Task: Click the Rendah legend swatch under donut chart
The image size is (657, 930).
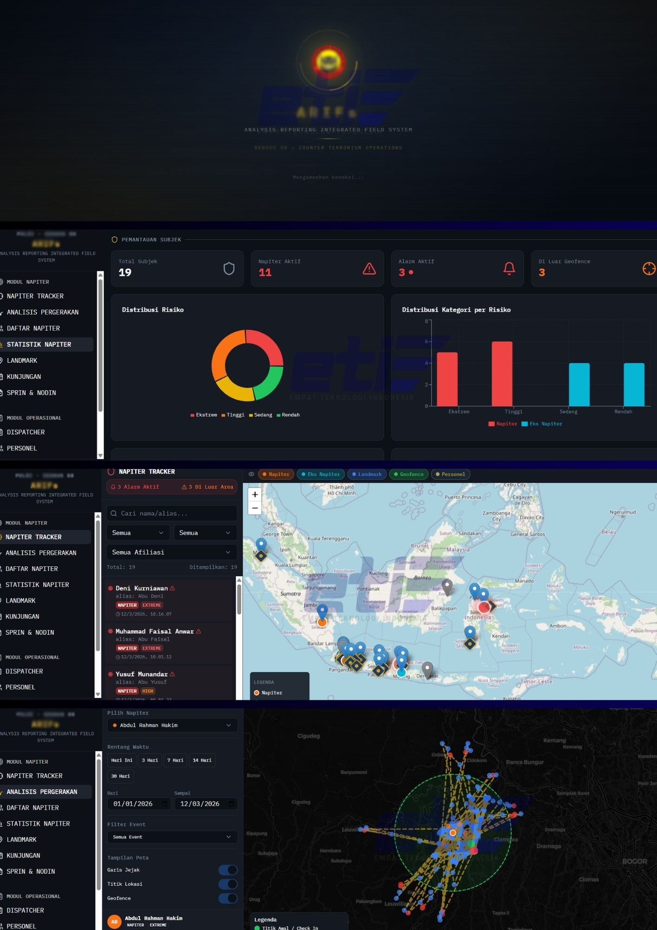Action: click(278, 415)
